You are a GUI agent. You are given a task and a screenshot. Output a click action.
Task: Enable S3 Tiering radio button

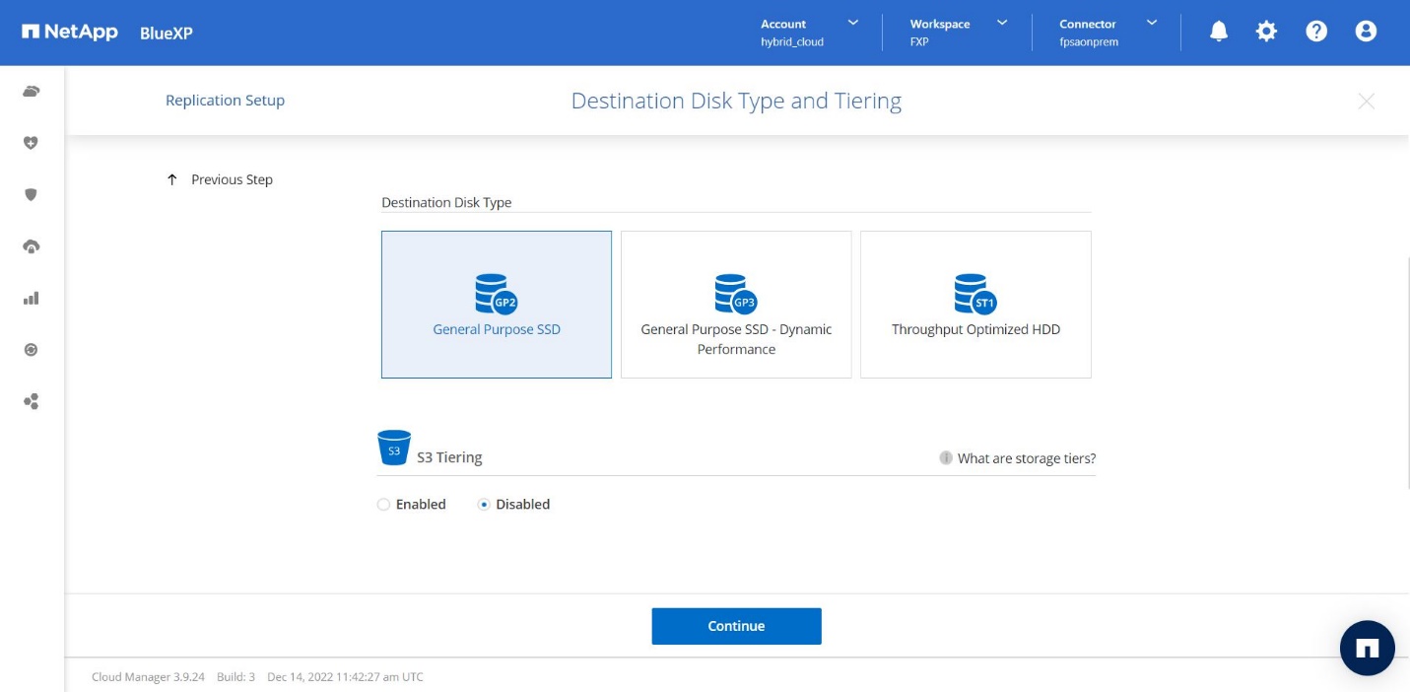[384, 505]
